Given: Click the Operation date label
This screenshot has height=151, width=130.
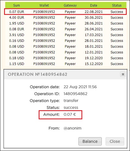Looking at the screenshot, I should pos(45,87).
